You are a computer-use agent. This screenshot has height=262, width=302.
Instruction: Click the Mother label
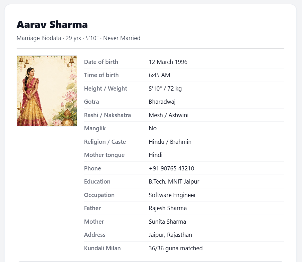tap(94, 222)
